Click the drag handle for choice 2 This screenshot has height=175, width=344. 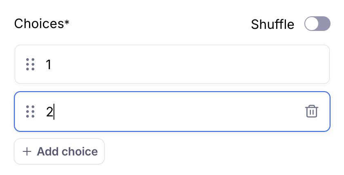coord(30,112)
